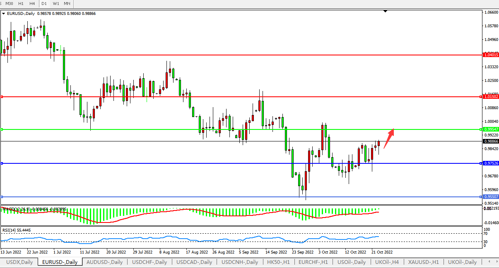Enable the W1 weekly timeframe
499x268 pixels.
(x=56, y=3)
